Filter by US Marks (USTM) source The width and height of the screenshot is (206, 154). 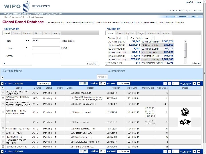click(x=157, y=59)
